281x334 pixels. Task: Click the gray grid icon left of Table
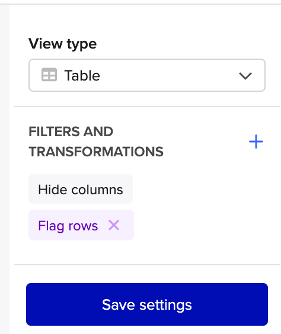click(x=49, y=75)
